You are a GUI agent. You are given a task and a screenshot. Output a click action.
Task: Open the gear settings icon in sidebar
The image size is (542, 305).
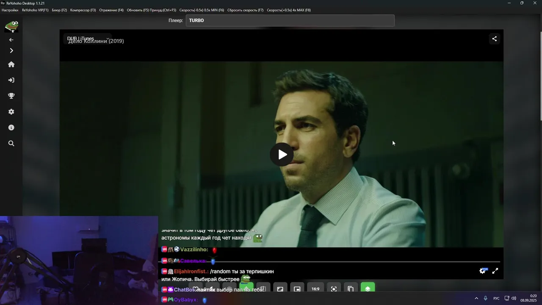(x=11, y=112)
